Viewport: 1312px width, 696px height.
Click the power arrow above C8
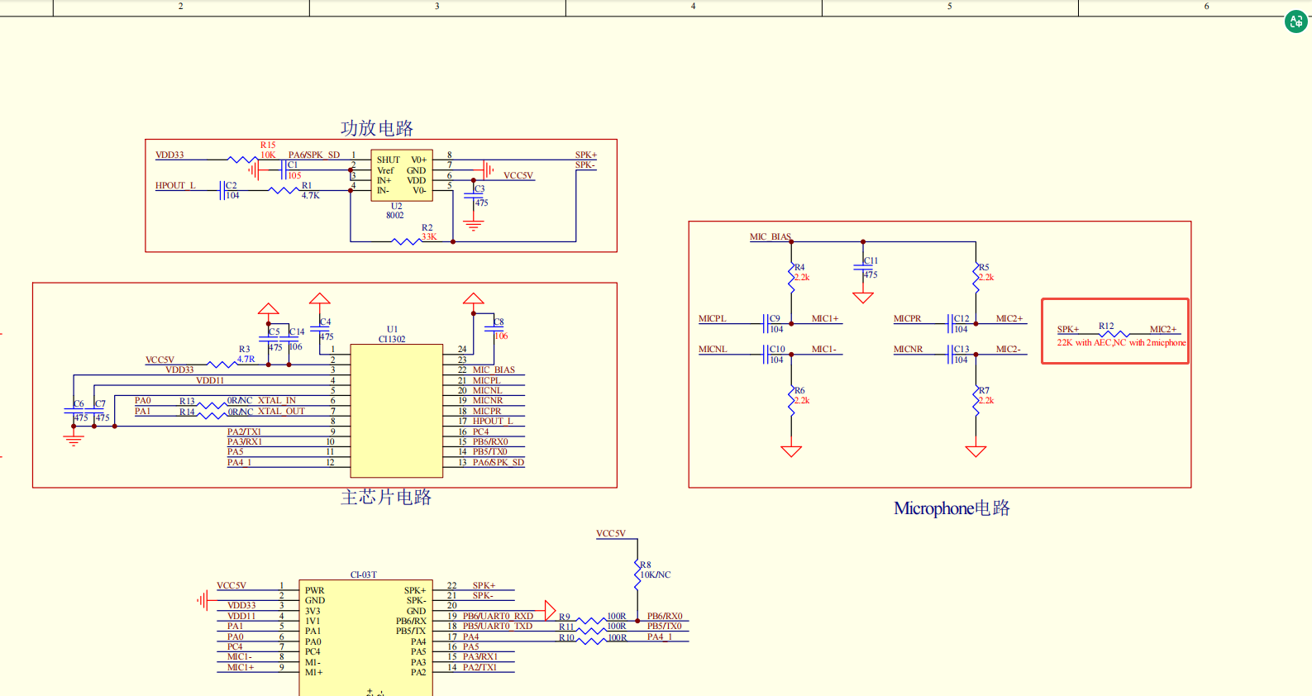coord(473,299)
